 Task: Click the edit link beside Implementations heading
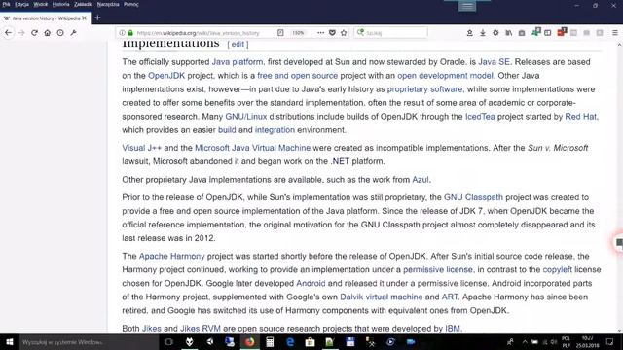(x=238, y=44)
